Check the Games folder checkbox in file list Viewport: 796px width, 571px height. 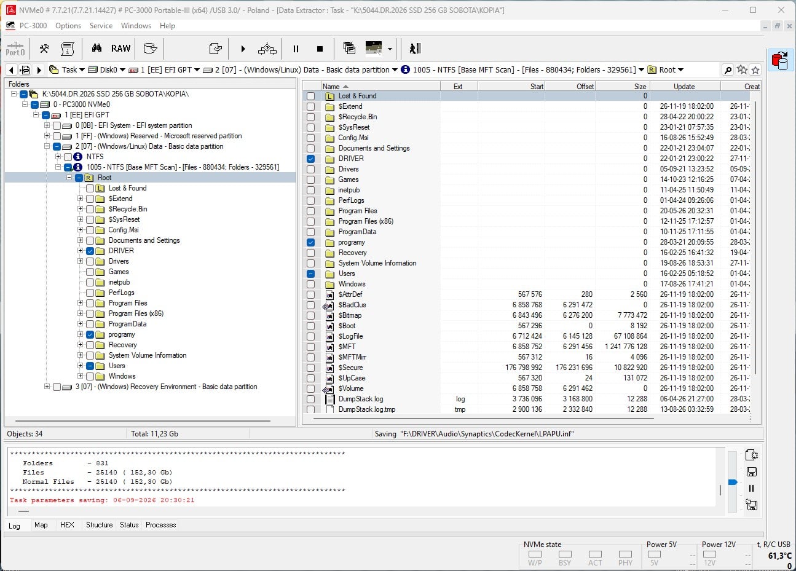[310, 179]
